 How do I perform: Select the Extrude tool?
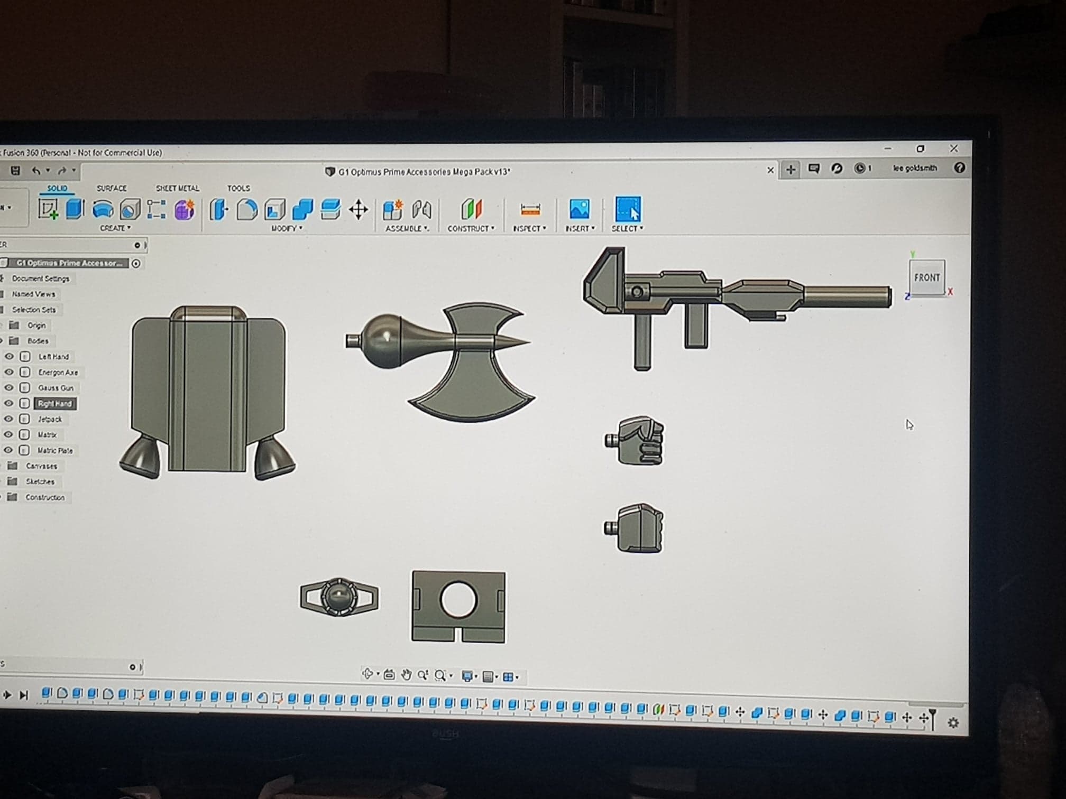point(75,209)
